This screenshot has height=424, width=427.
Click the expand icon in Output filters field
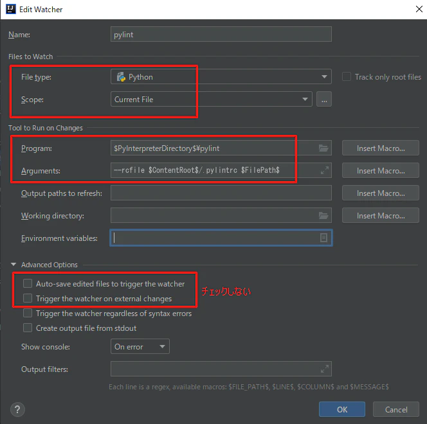coord(324,369)
